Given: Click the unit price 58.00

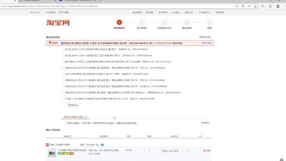Looking at the screenshot, I should (129, 150).
